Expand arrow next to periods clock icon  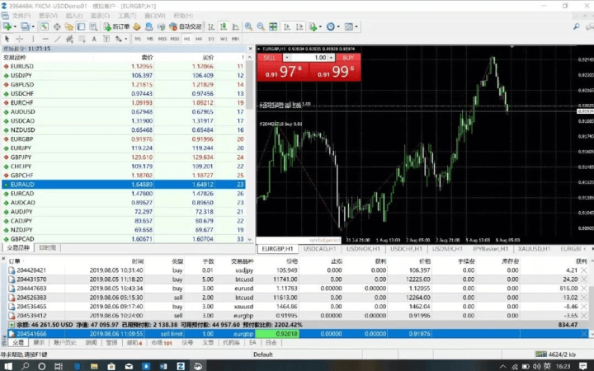click(x=338, y=26)
